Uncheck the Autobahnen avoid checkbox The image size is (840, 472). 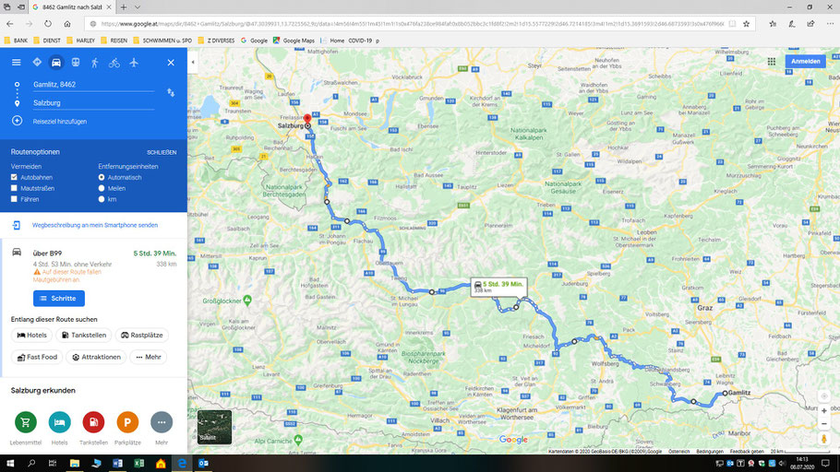(14, 177)
